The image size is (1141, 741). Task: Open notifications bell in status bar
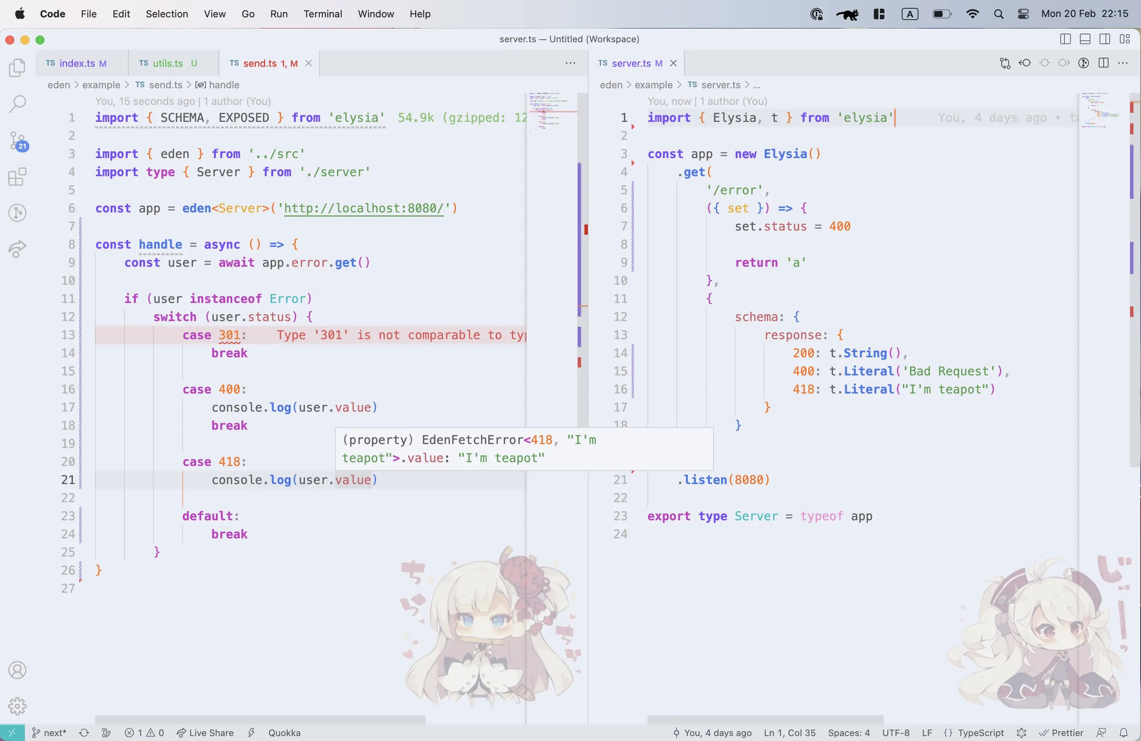pyautogui.click(x=1124, y=733)
